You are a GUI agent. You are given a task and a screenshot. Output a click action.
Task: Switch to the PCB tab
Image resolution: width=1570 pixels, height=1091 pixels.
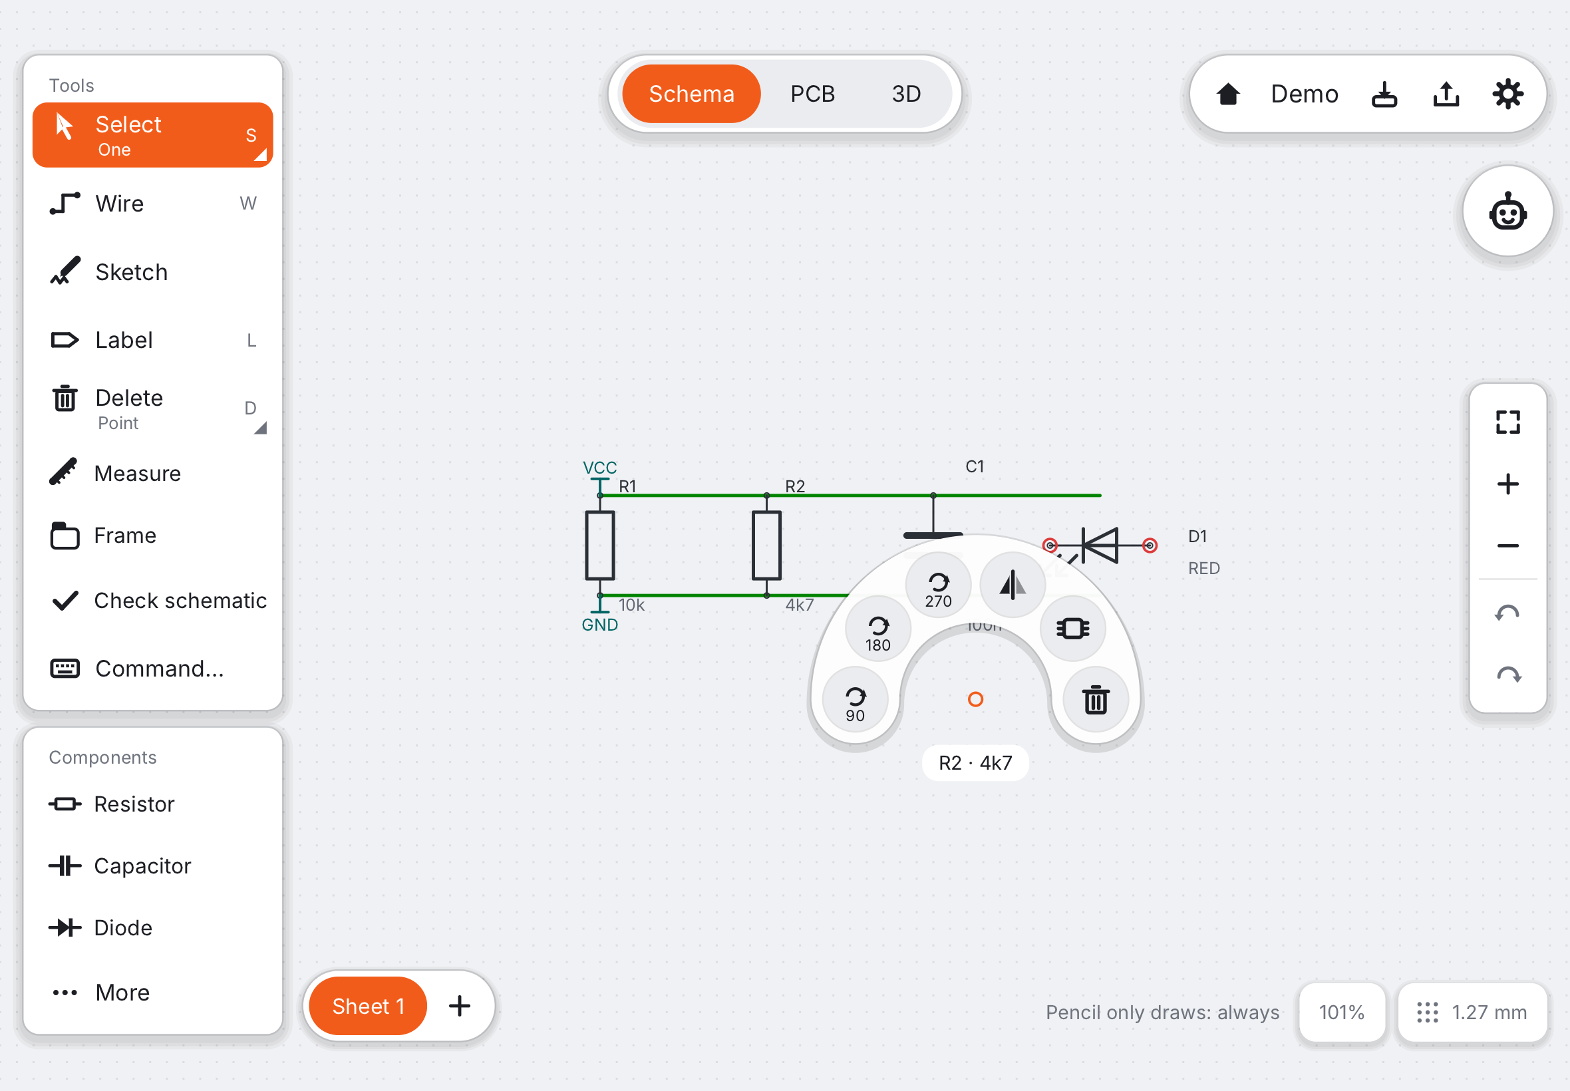[x=812, y=94]
